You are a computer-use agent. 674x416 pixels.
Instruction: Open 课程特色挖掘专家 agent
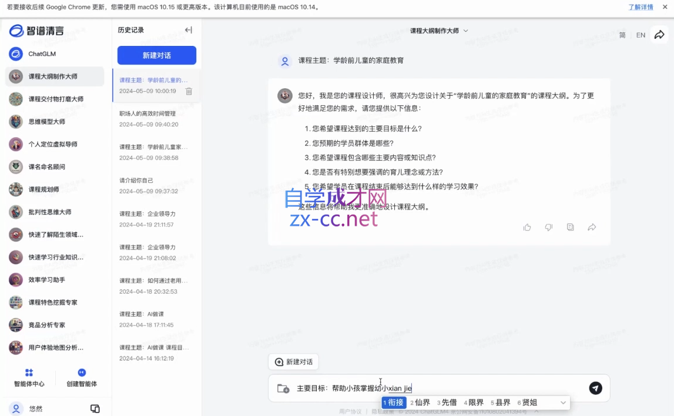(55, 302)
